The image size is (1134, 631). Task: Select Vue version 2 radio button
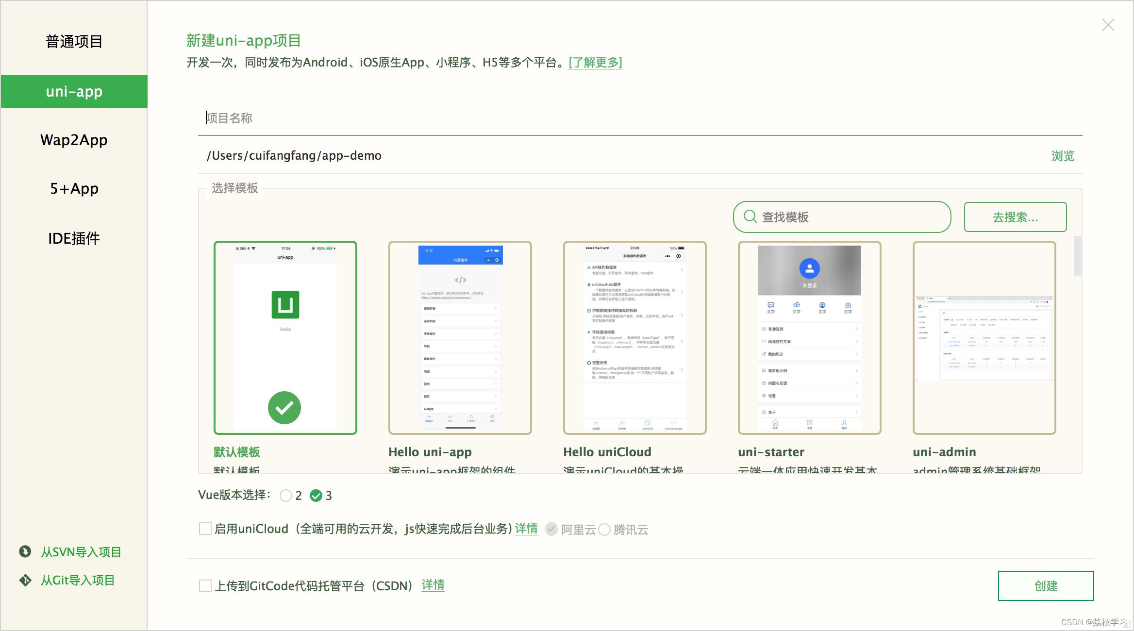pos(286,496)
